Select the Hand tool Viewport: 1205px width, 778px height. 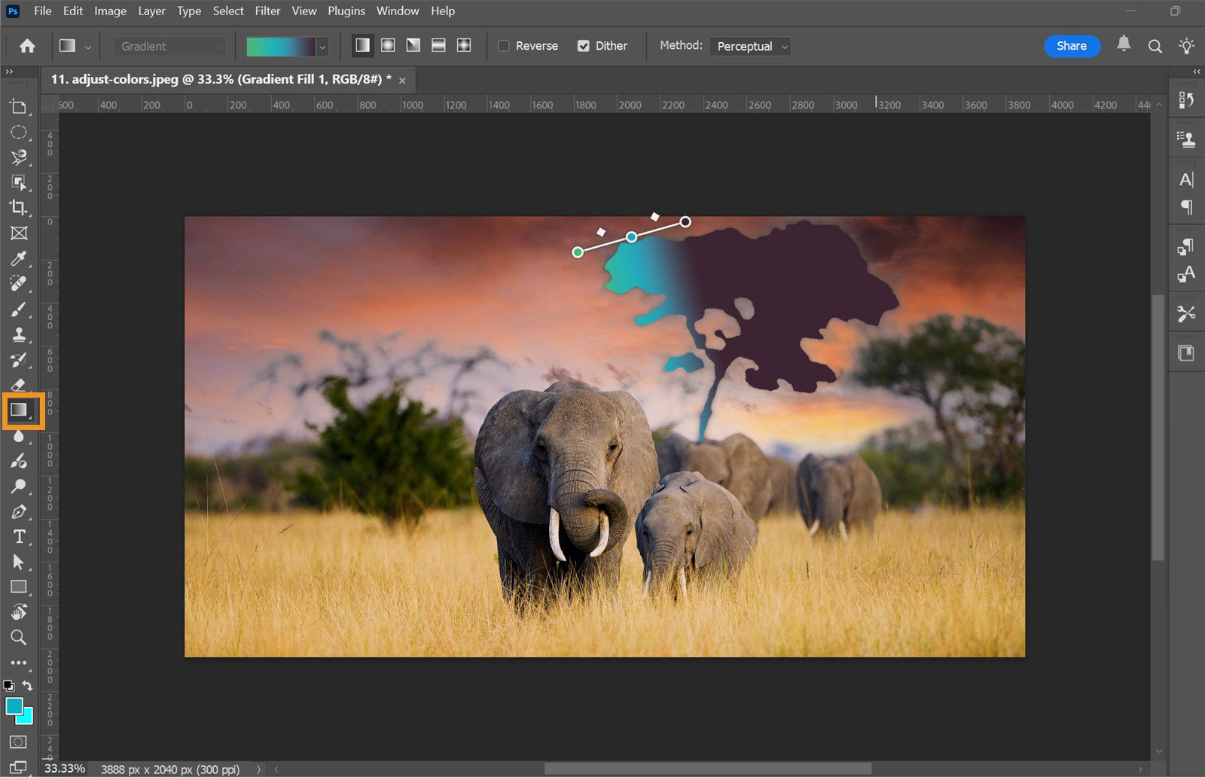click(x=19, y=612)
